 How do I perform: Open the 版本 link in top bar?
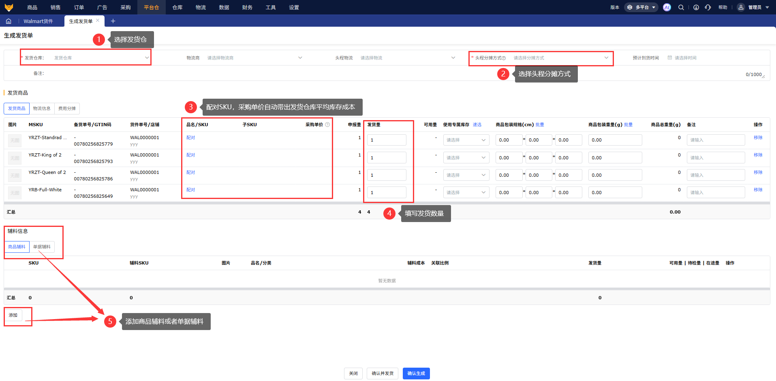615,7
